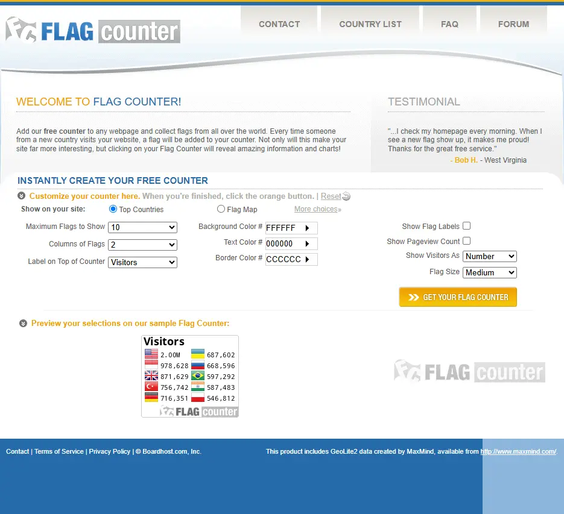This screenshot has width=564, height=514.
Task: Open the FORUM navigation tab
Action: (x=513, y=24)
